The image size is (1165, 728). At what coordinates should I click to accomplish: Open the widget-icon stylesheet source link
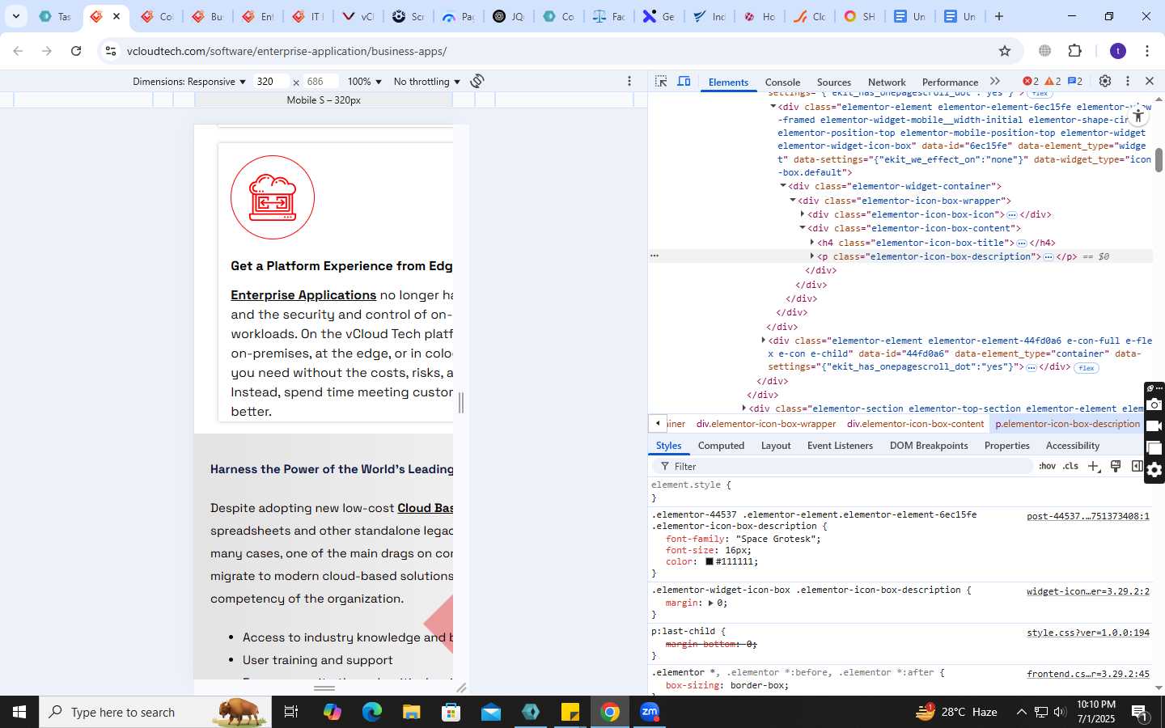coord(1088,591)
